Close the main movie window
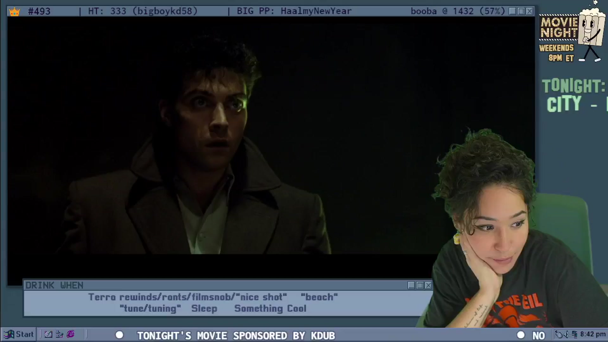Viewport: 608px width, 342px height. click(530, 11)
